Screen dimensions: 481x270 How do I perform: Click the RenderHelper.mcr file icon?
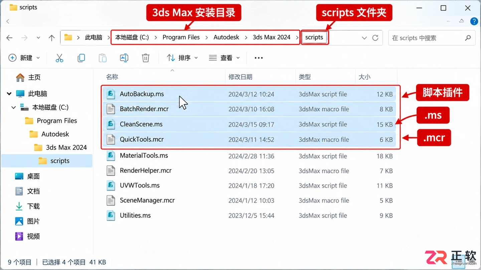(111, 171)
